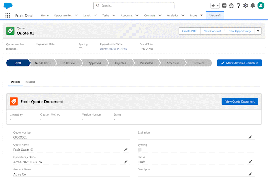
Task: Click the Foxit Quote 01 name value
Action: [x=23, y=150]
